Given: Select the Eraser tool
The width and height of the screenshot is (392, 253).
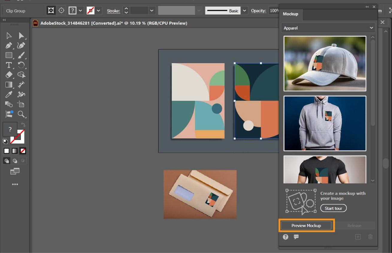Looking at the screenshot, I should [x=9, y=75].
